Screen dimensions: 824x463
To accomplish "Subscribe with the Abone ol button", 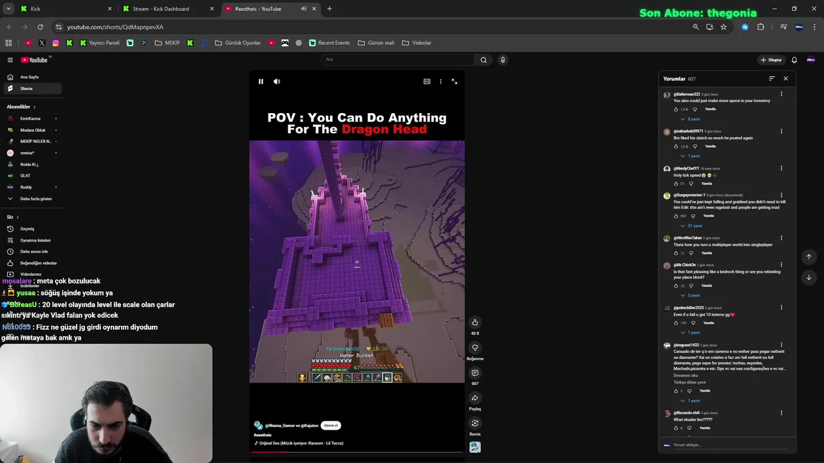I will coord(330,425).
